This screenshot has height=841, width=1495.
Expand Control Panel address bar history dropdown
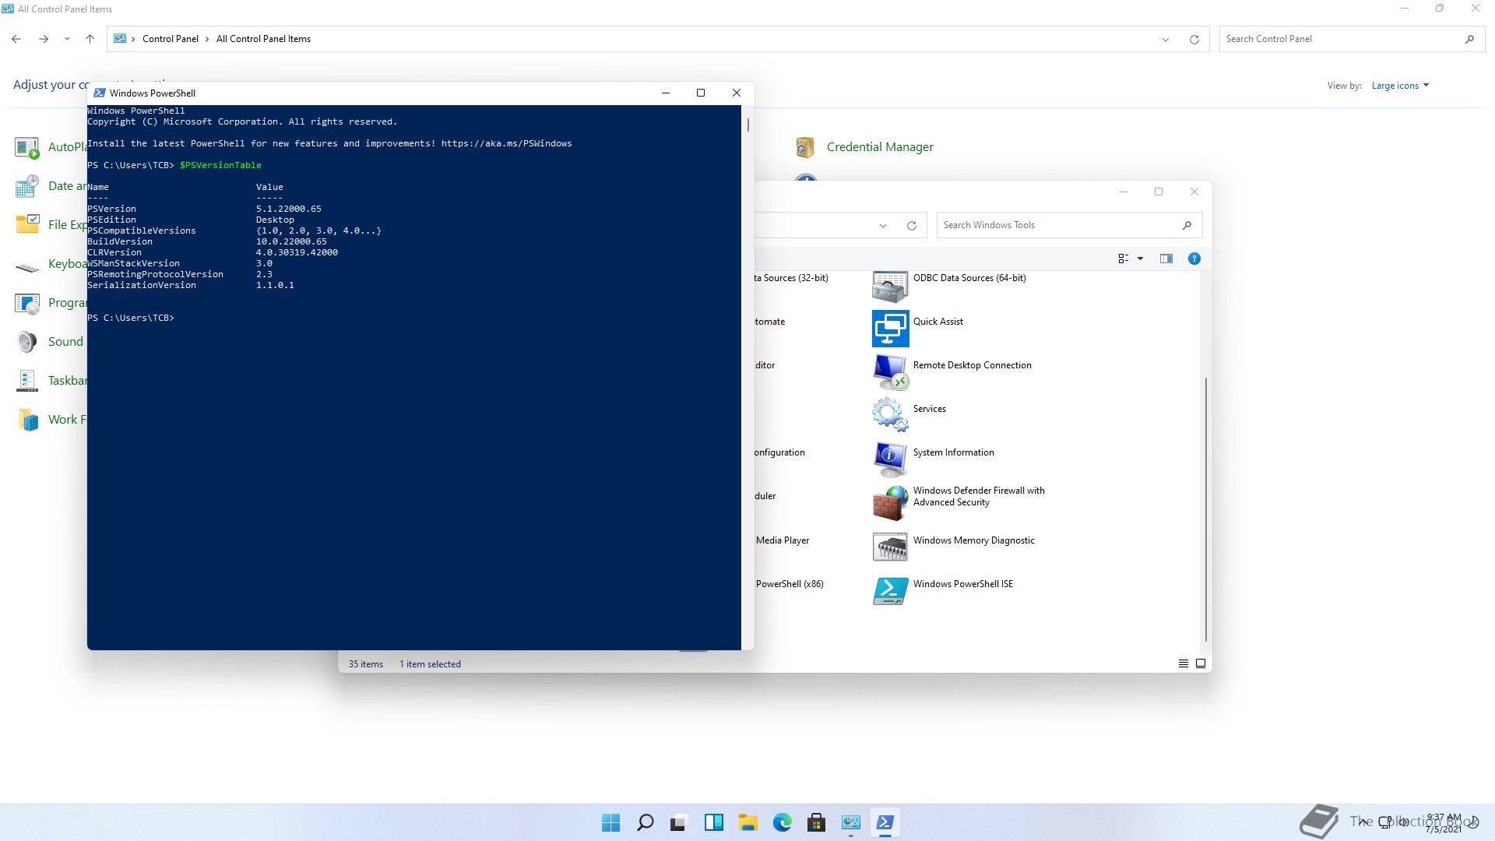[x=1166, y=39]
